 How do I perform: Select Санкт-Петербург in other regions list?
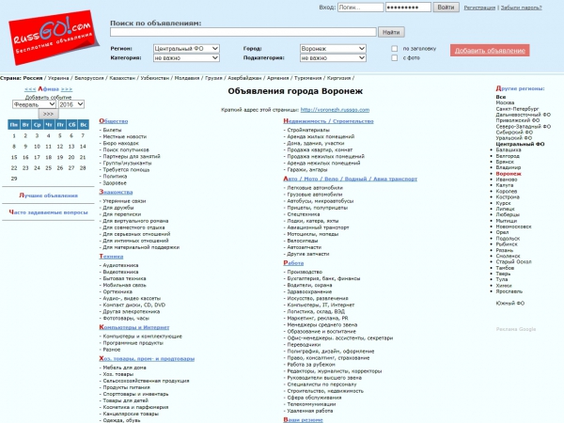click(517, 109)
